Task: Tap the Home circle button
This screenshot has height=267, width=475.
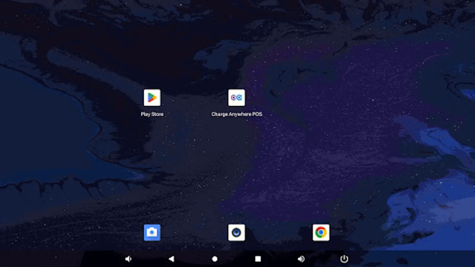Action: click(215, 259)
